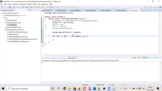Collapse the src folder node

pos(3,18)
